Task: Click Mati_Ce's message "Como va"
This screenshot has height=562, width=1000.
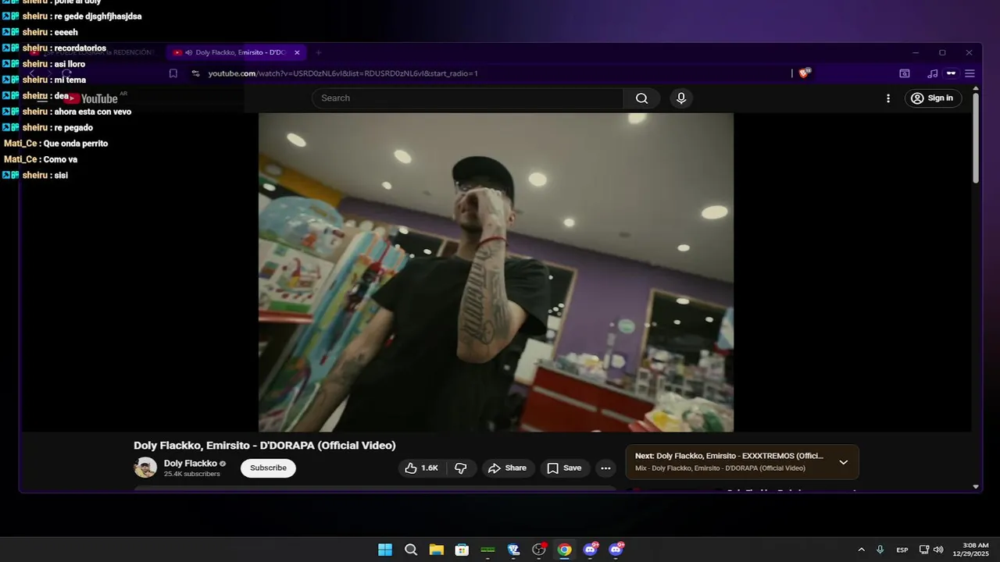Action: [60, 159]
